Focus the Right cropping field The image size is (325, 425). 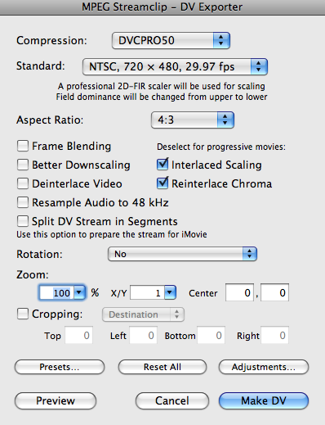[274, 335]
